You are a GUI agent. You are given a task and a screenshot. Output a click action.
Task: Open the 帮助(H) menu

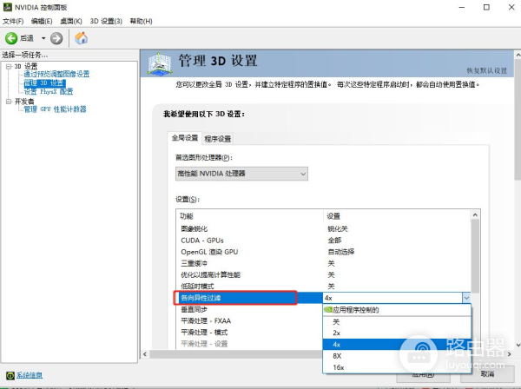coord(141,21)
